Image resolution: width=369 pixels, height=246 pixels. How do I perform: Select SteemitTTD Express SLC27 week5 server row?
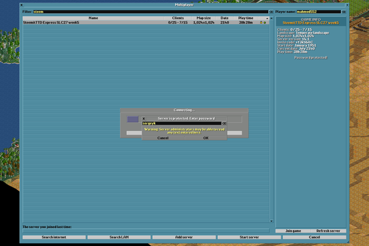[146, 22]
